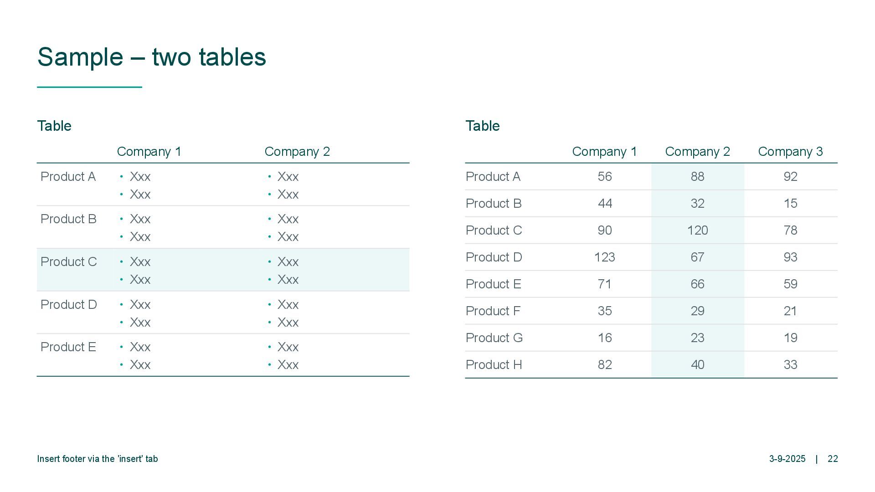This screenshot has width=875, height=492.
Task: Select the cell with value 120
Action: coord(697,231)
